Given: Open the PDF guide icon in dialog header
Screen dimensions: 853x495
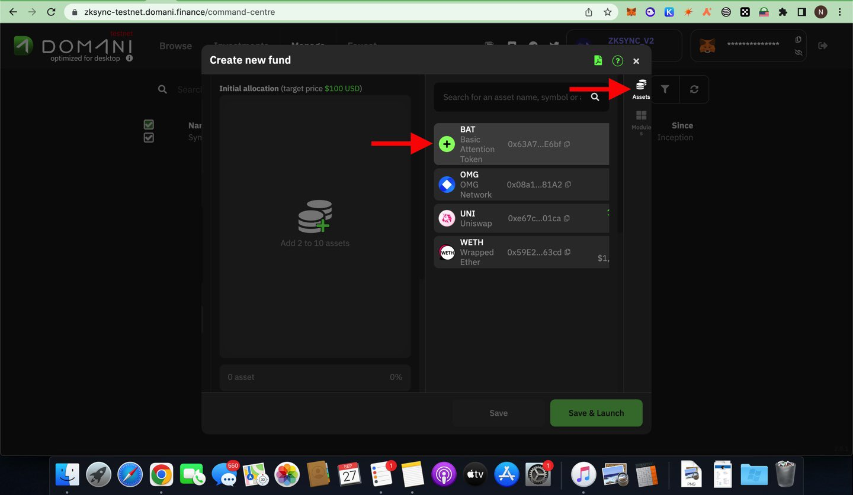Looking at the screenshot, I should point(598,60).
